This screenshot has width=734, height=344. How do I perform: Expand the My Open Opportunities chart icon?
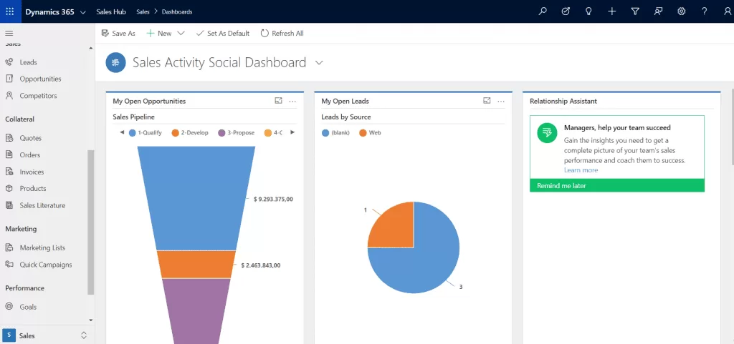coord(278,101)
